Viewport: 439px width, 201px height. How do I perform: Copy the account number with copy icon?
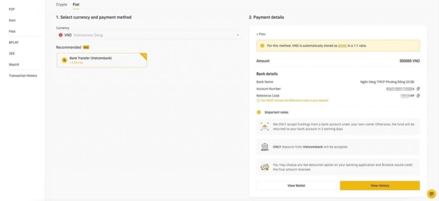pyautogui.click(x=418, y=89)
